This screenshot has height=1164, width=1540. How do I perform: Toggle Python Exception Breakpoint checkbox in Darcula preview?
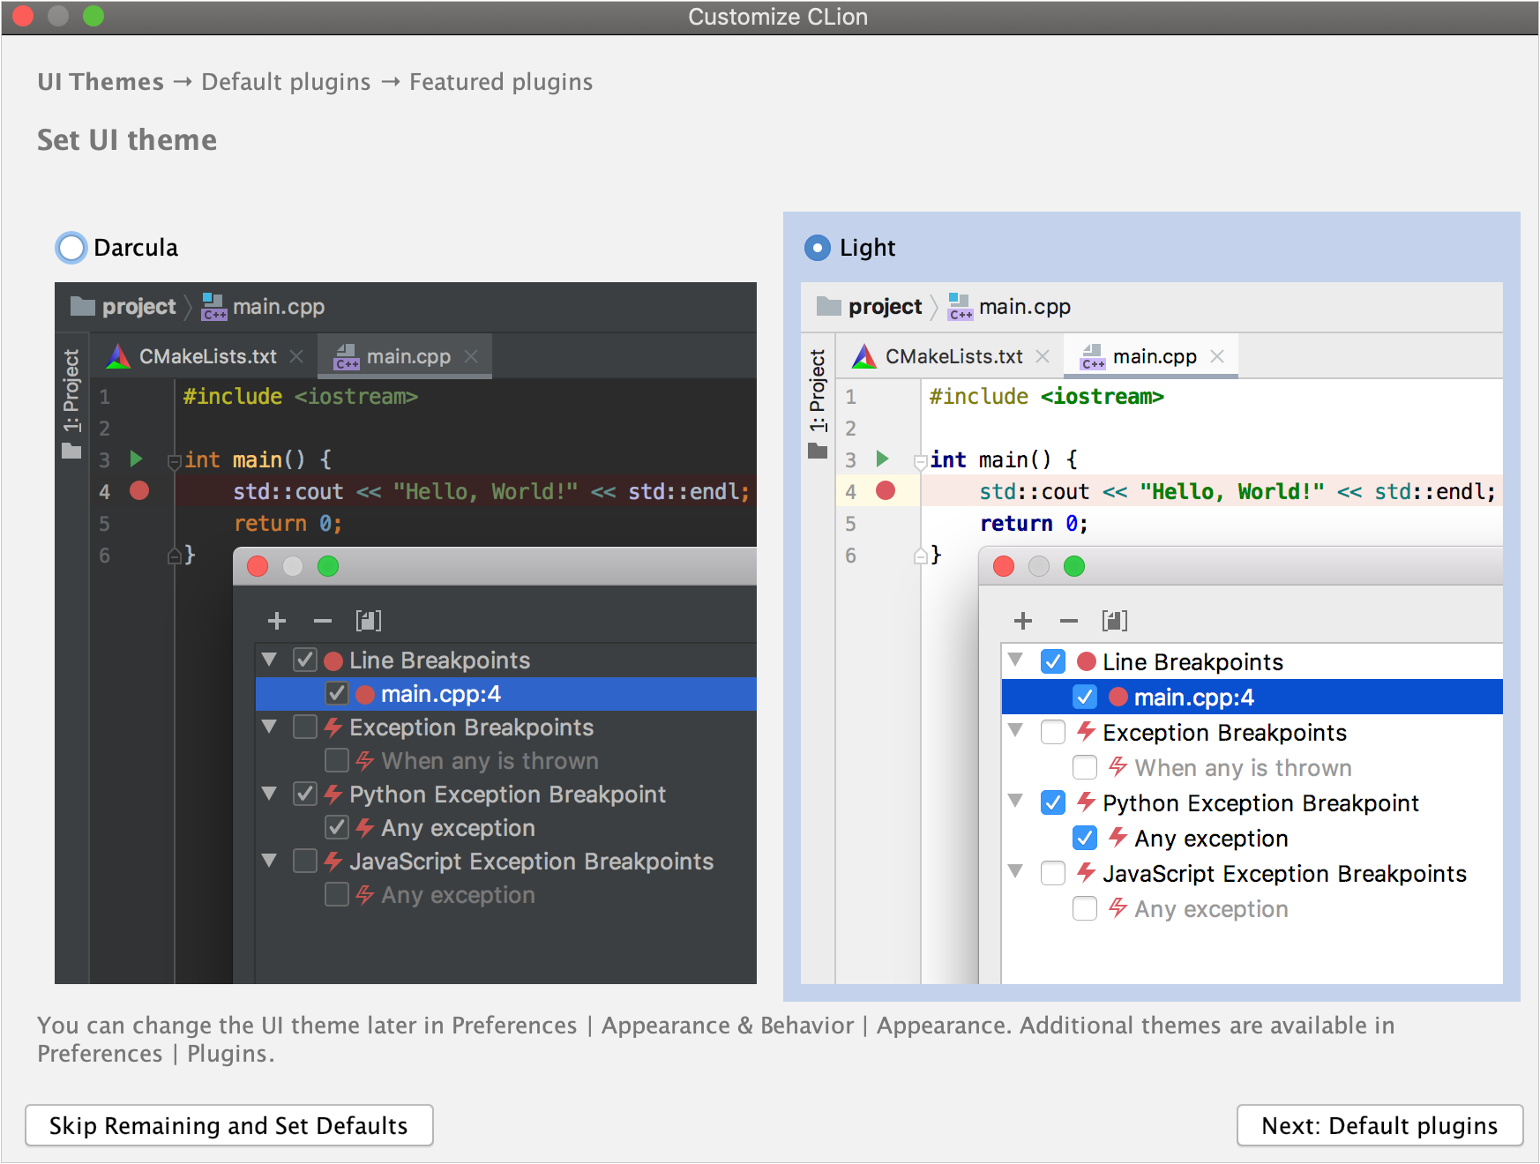(305, 794)
